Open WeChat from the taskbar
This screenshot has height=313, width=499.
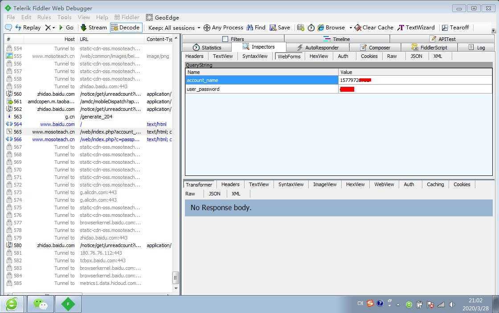coord(40,305)
